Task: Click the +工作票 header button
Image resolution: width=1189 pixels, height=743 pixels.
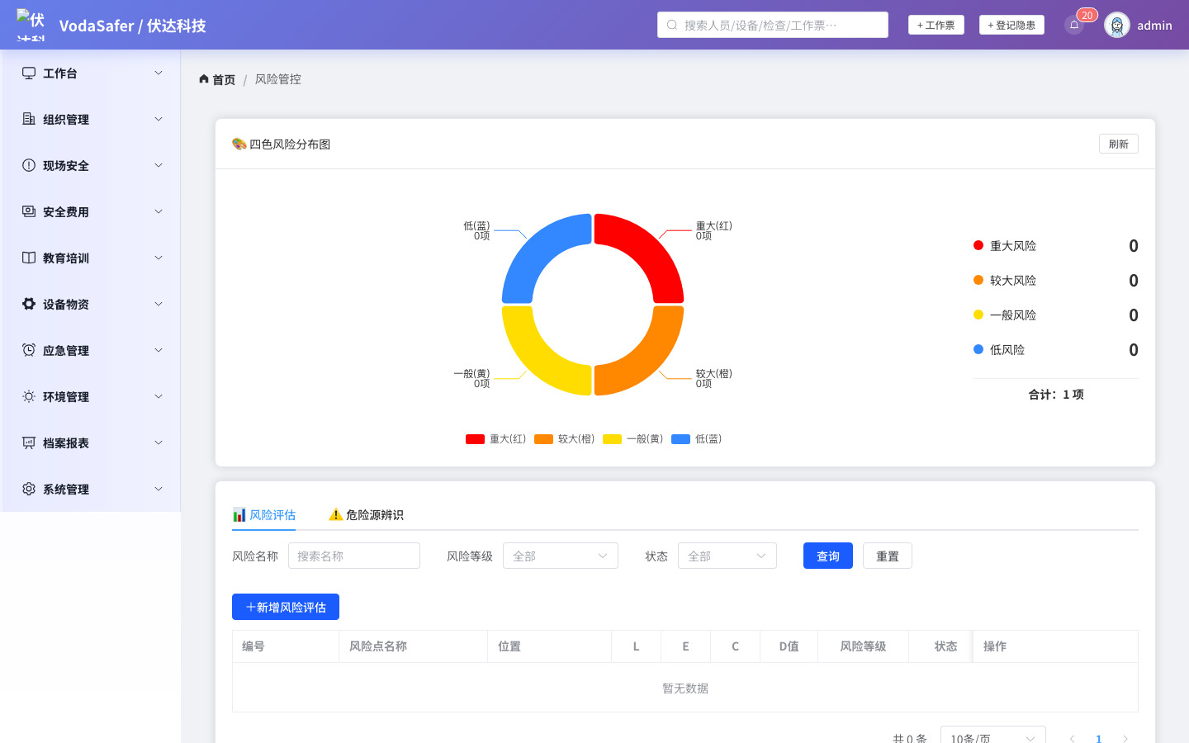Action: coord(936,25)
